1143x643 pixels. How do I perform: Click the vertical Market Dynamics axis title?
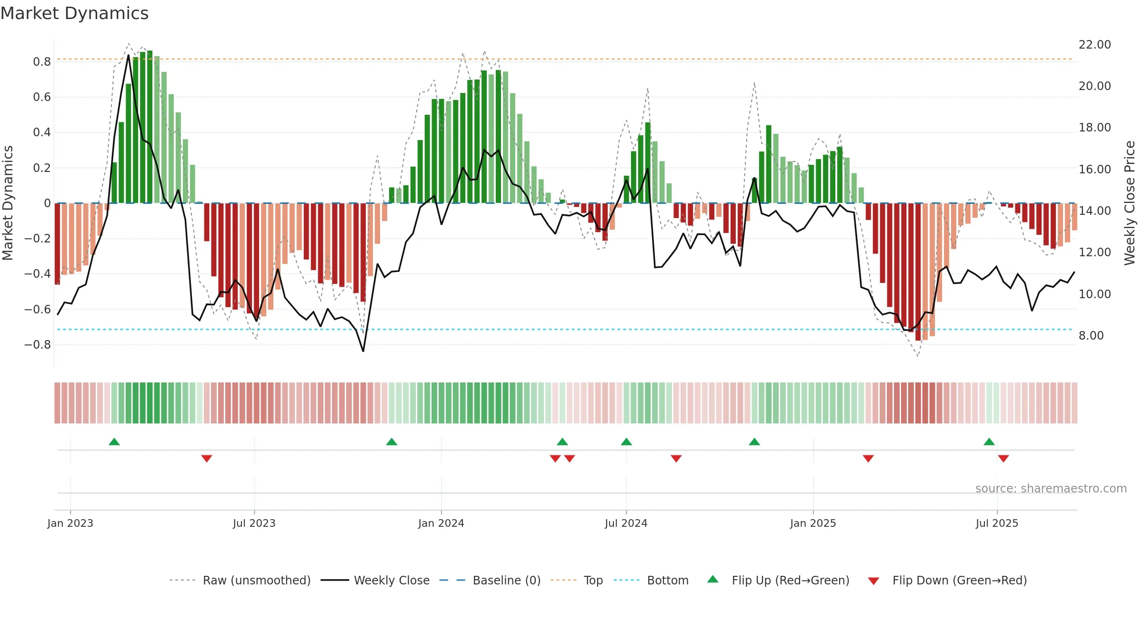click(8, 203)
